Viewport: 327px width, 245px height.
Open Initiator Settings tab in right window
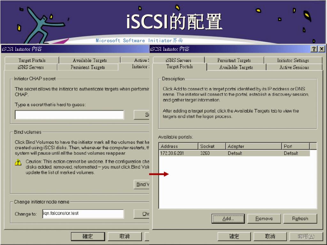click(293, 60)
